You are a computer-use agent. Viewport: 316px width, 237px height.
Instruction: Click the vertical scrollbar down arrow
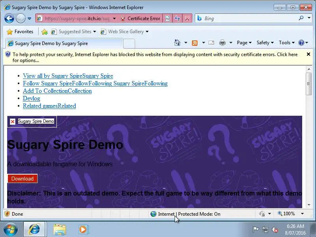coord(309,205)
